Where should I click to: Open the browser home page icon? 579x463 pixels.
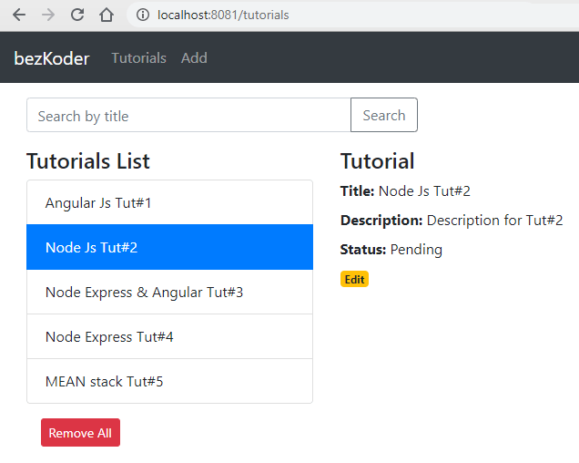[x=107, y=15]
